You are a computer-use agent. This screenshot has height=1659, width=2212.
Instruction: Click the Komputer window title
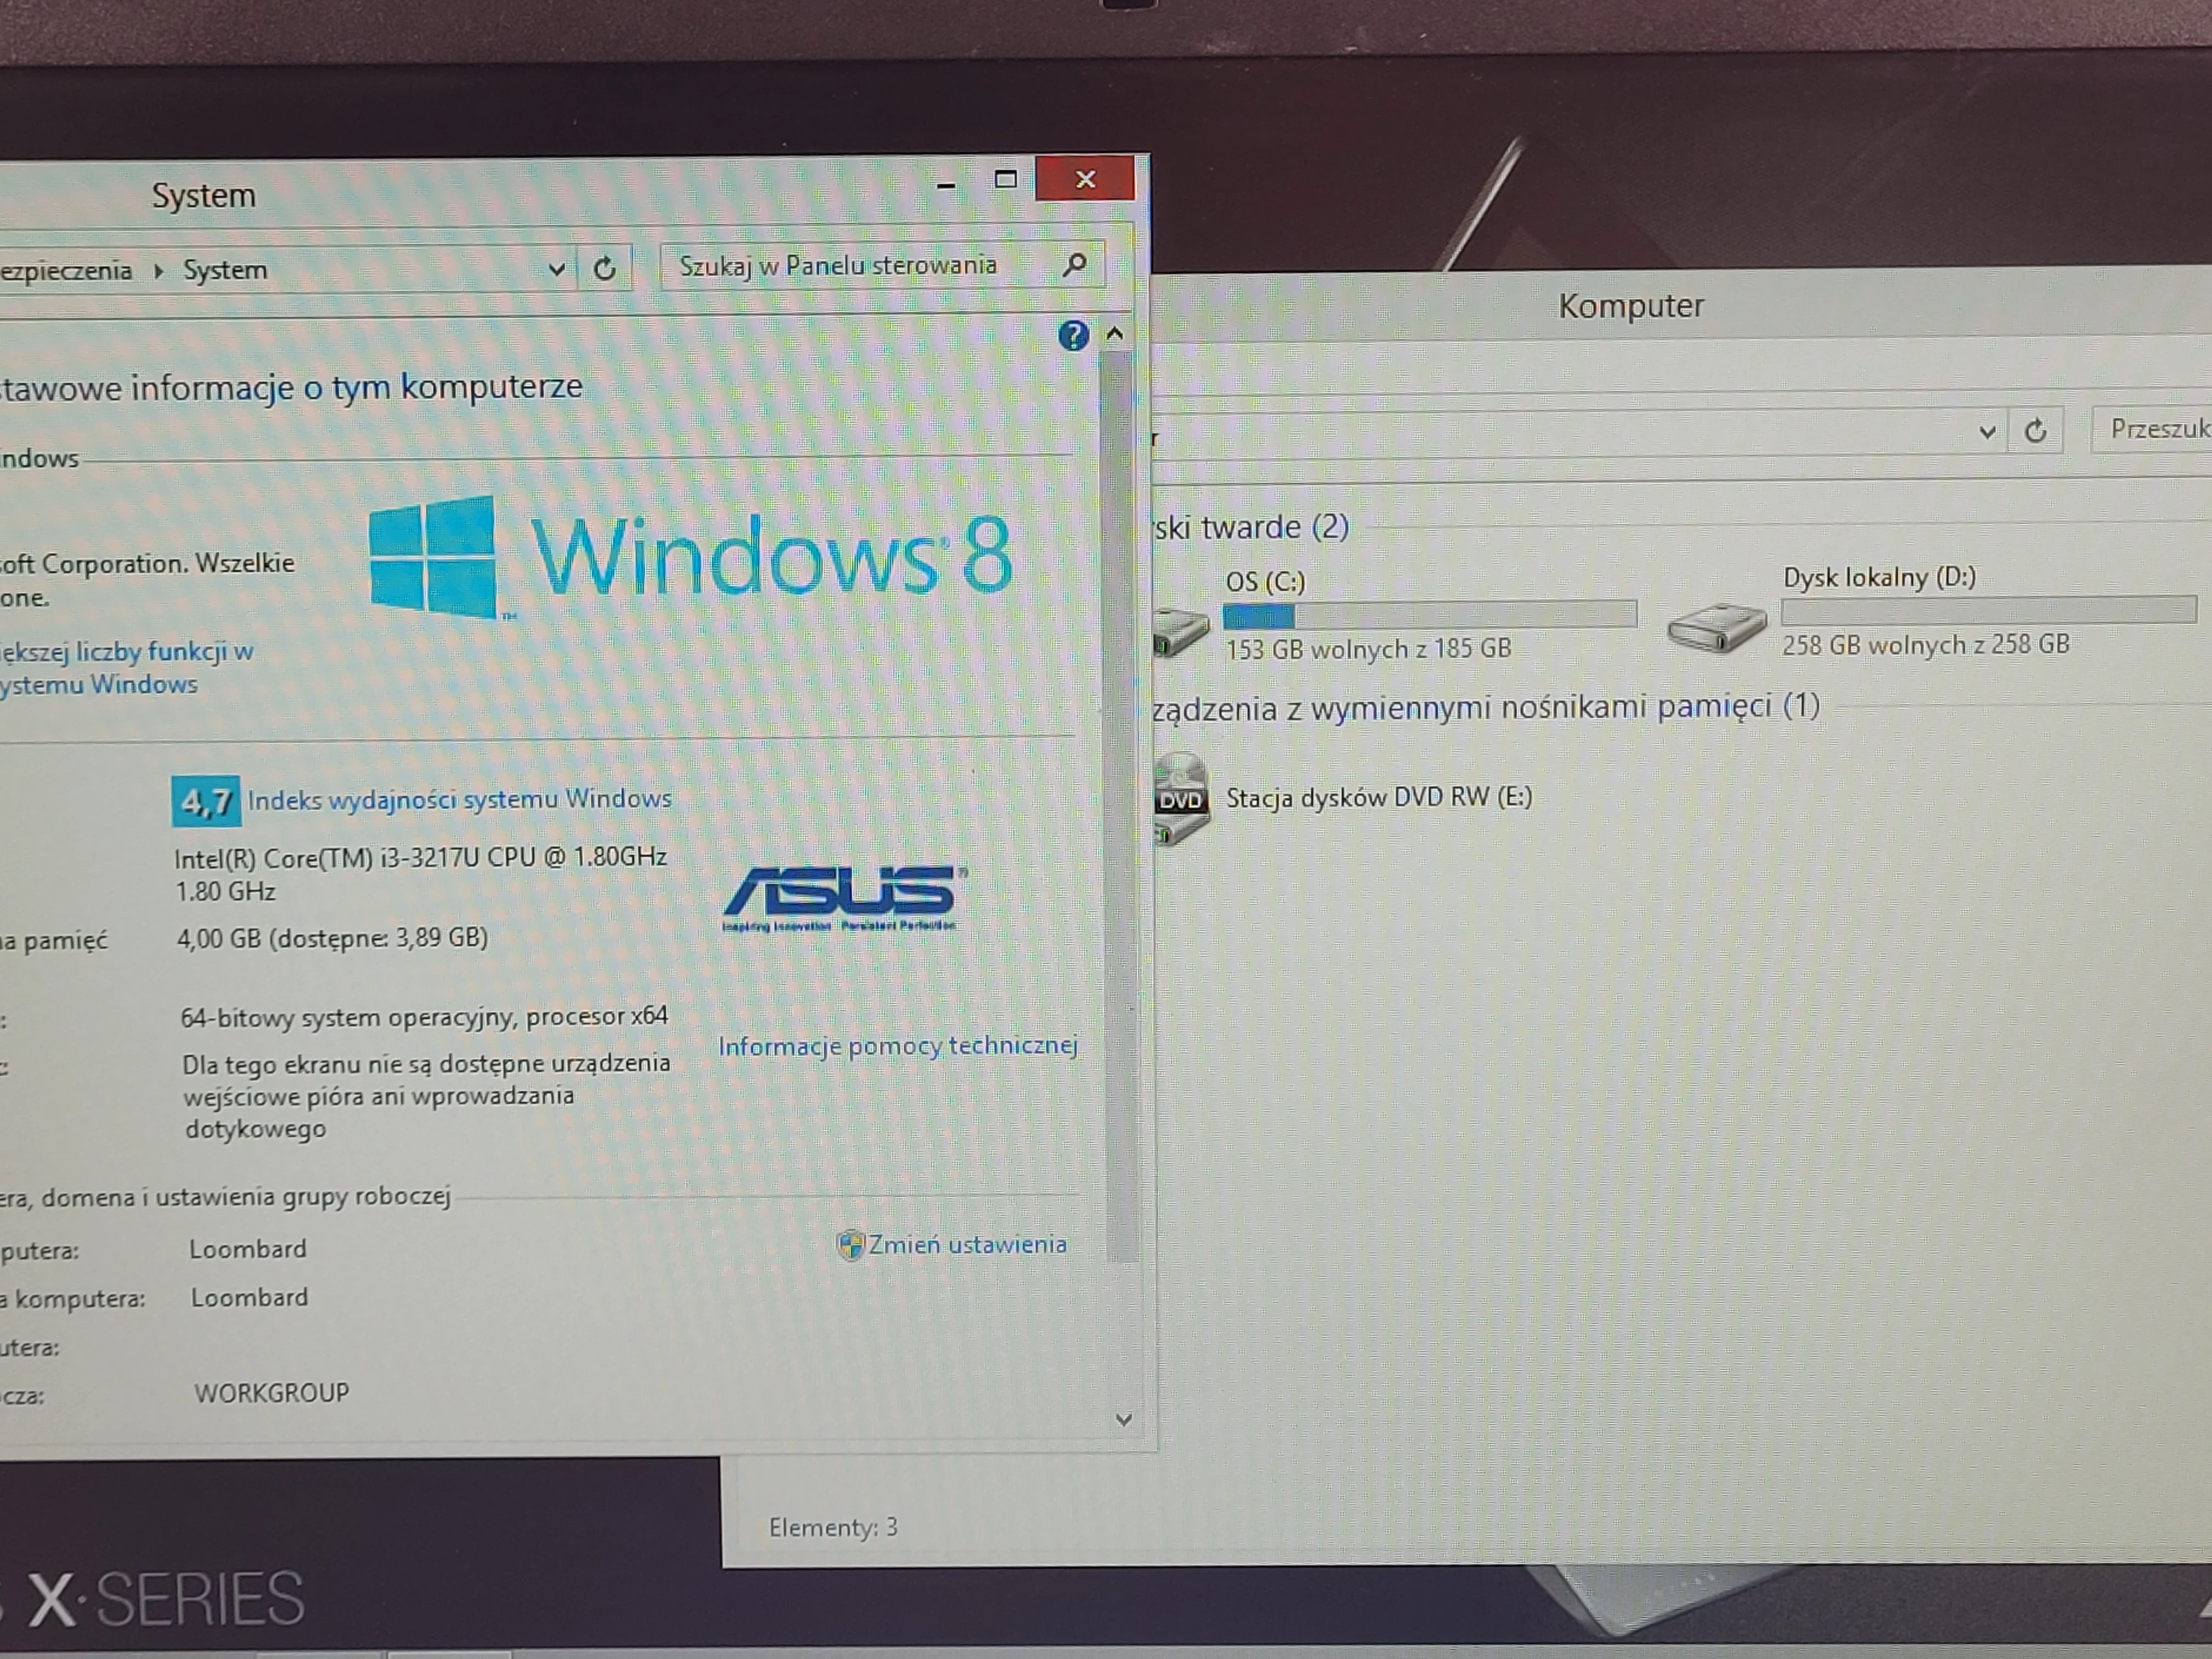(x=1631, y=306)
